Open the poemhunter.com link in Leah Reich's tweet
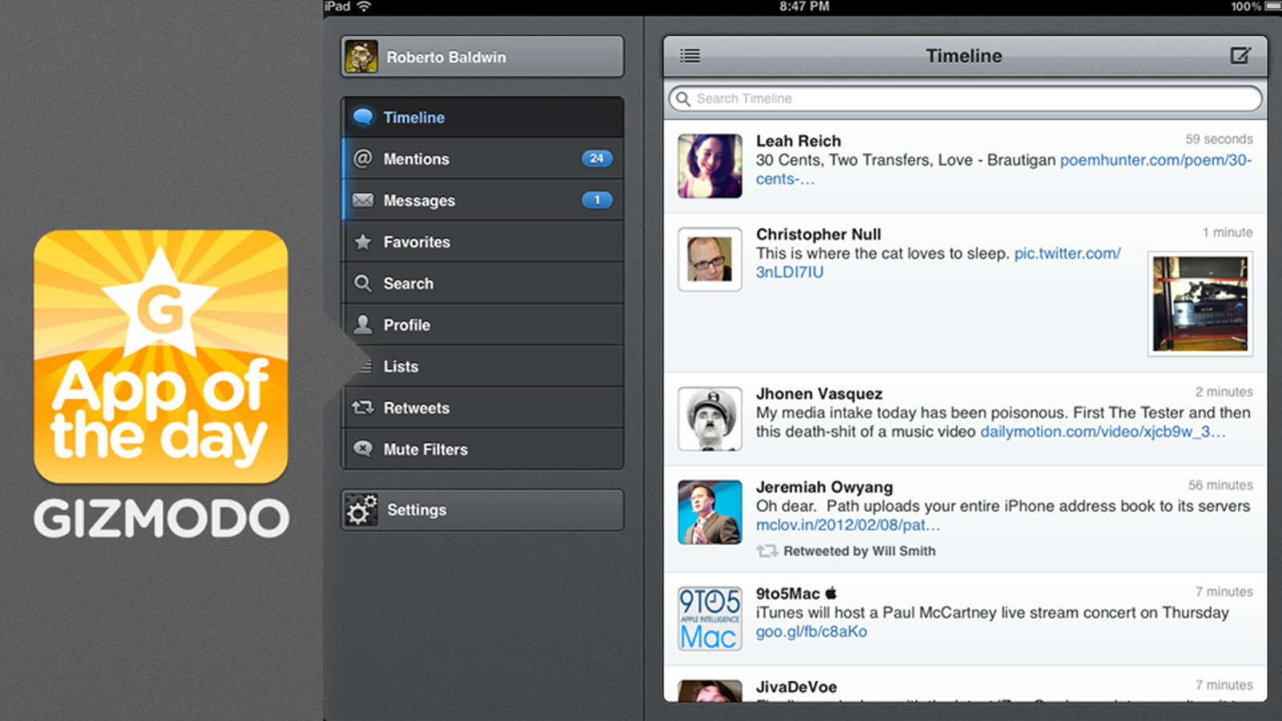This screenshot has height=721, width=1282. click(x=1156, y=160)
